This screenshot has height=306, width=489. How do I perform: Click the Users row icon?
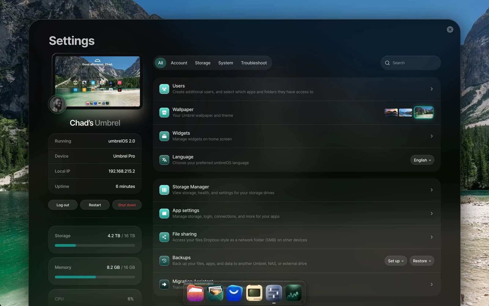pos(164,89)
